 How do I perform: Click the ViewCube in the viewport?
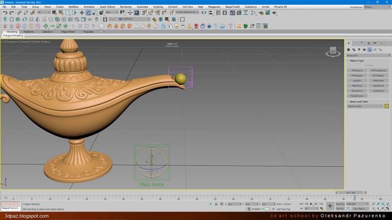(333, 51)
